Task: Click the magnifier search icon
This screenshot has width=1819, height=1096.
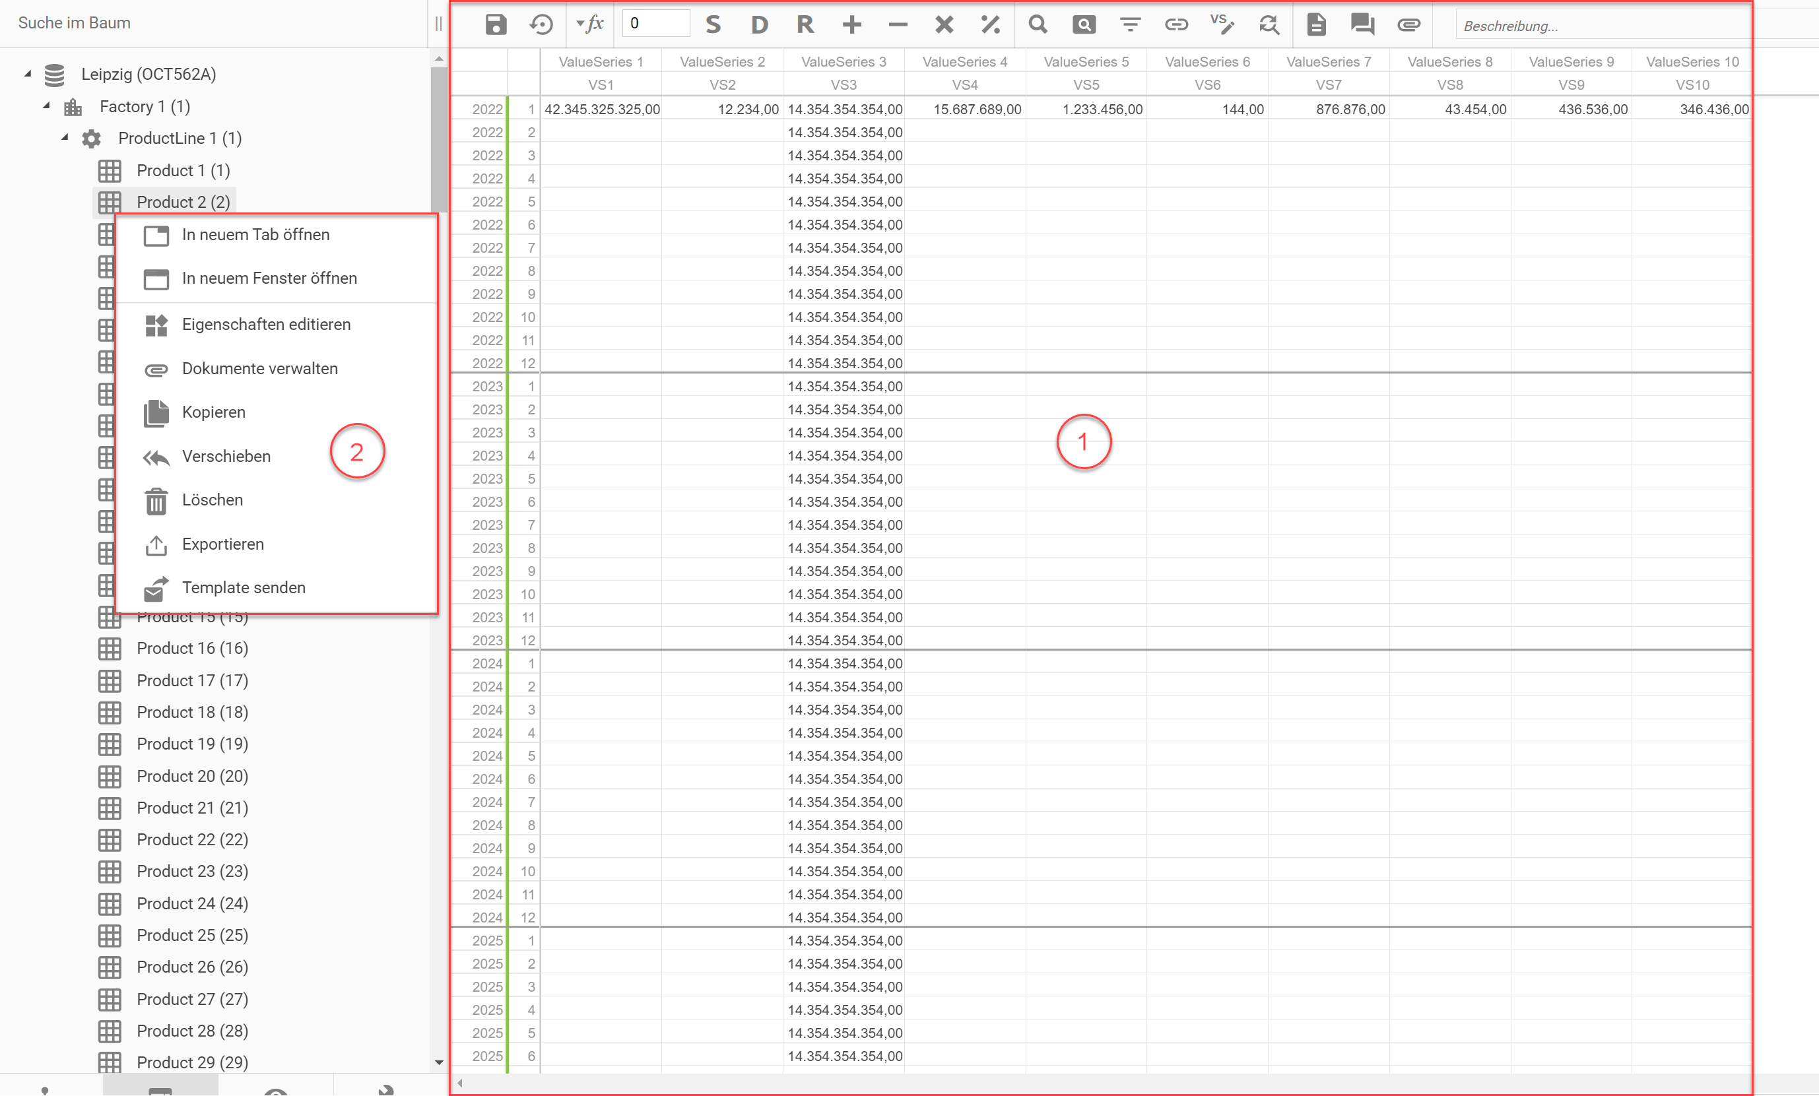Action: click(x=1038, y=24)
